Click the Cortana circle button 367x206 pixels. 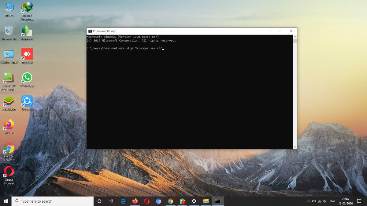[x=99, y=201]
